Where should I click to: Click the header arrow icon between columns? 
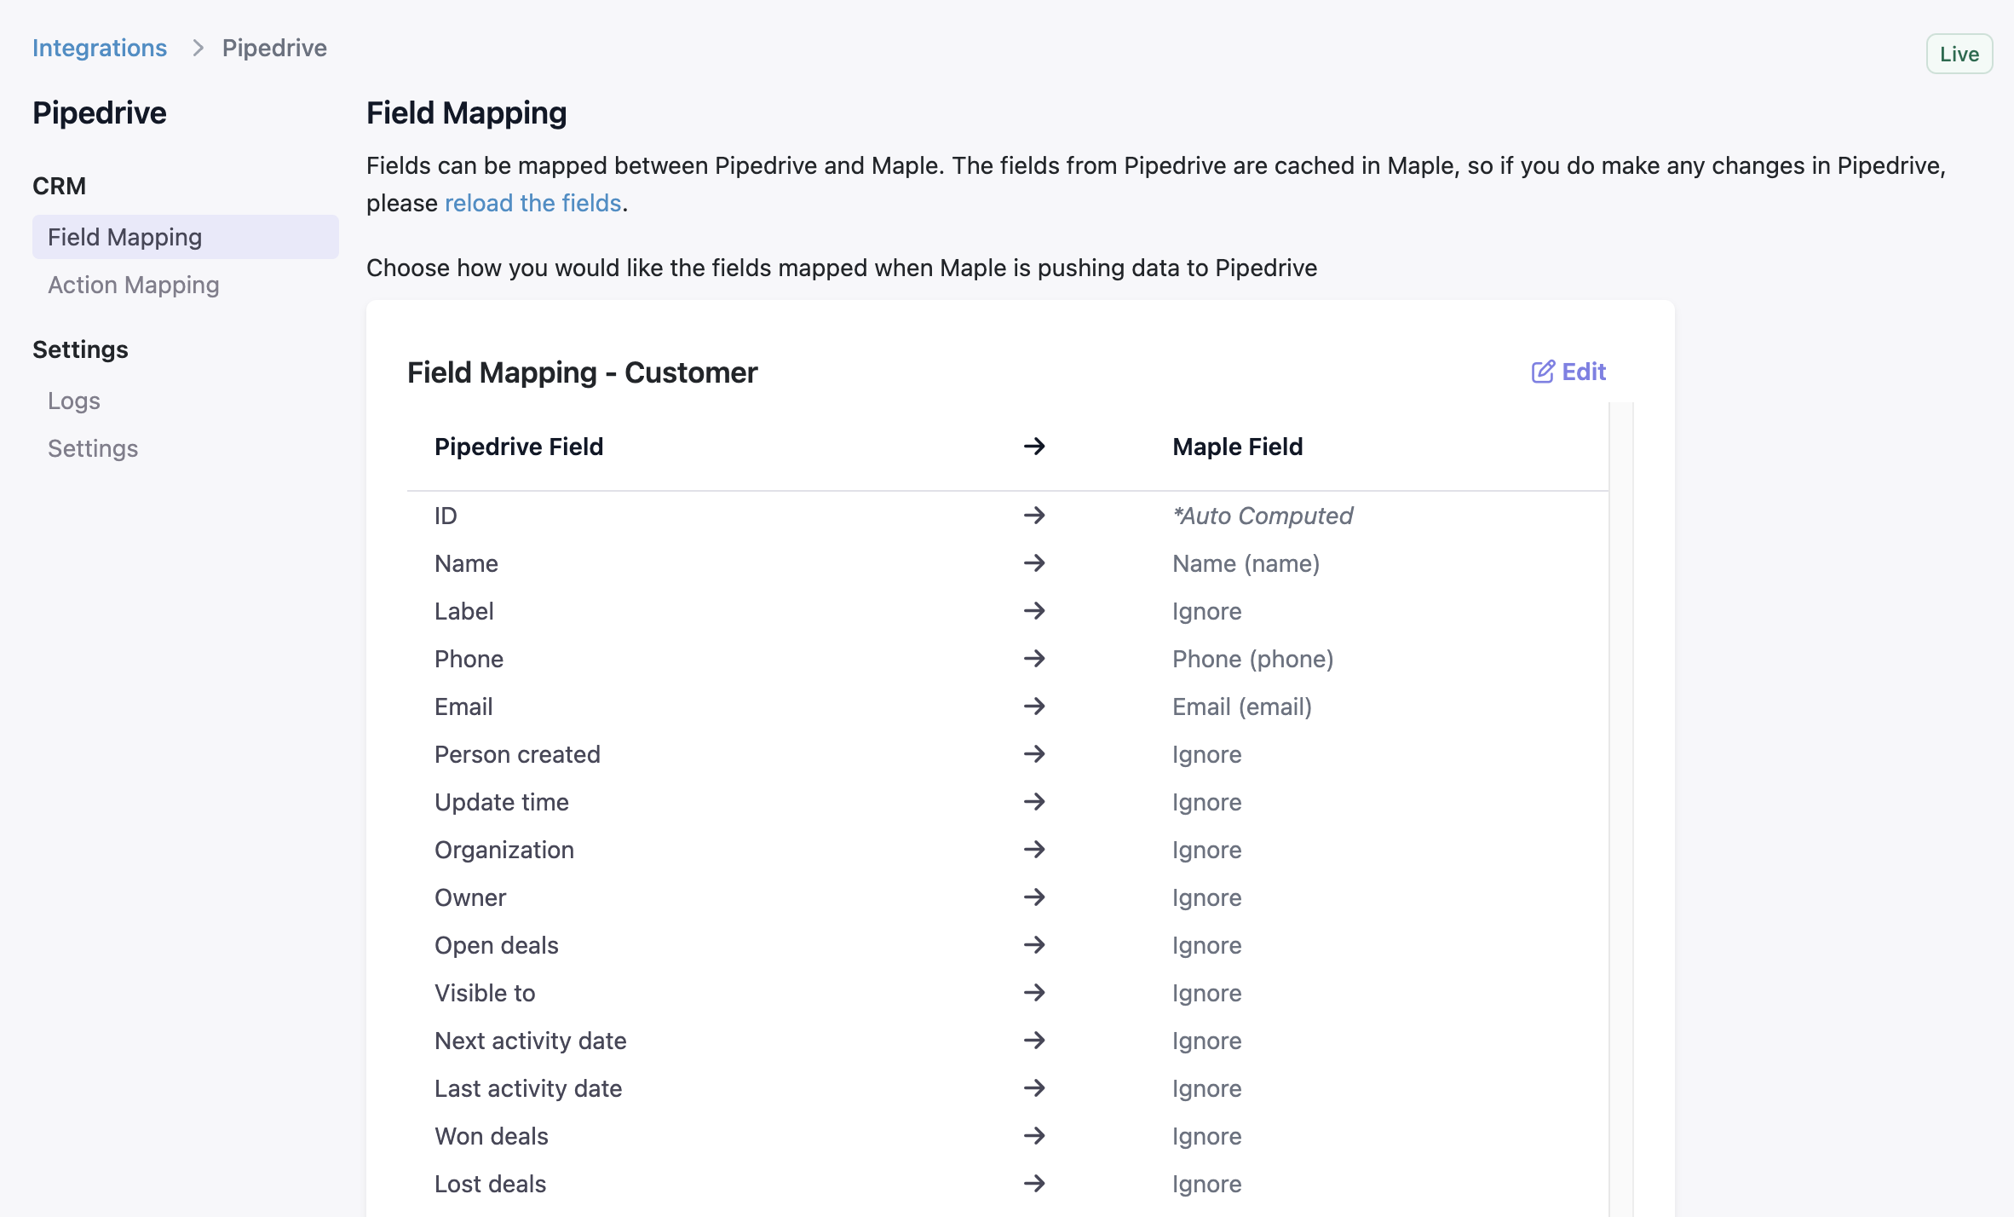pyautogui.click(x=1034, y=447)
